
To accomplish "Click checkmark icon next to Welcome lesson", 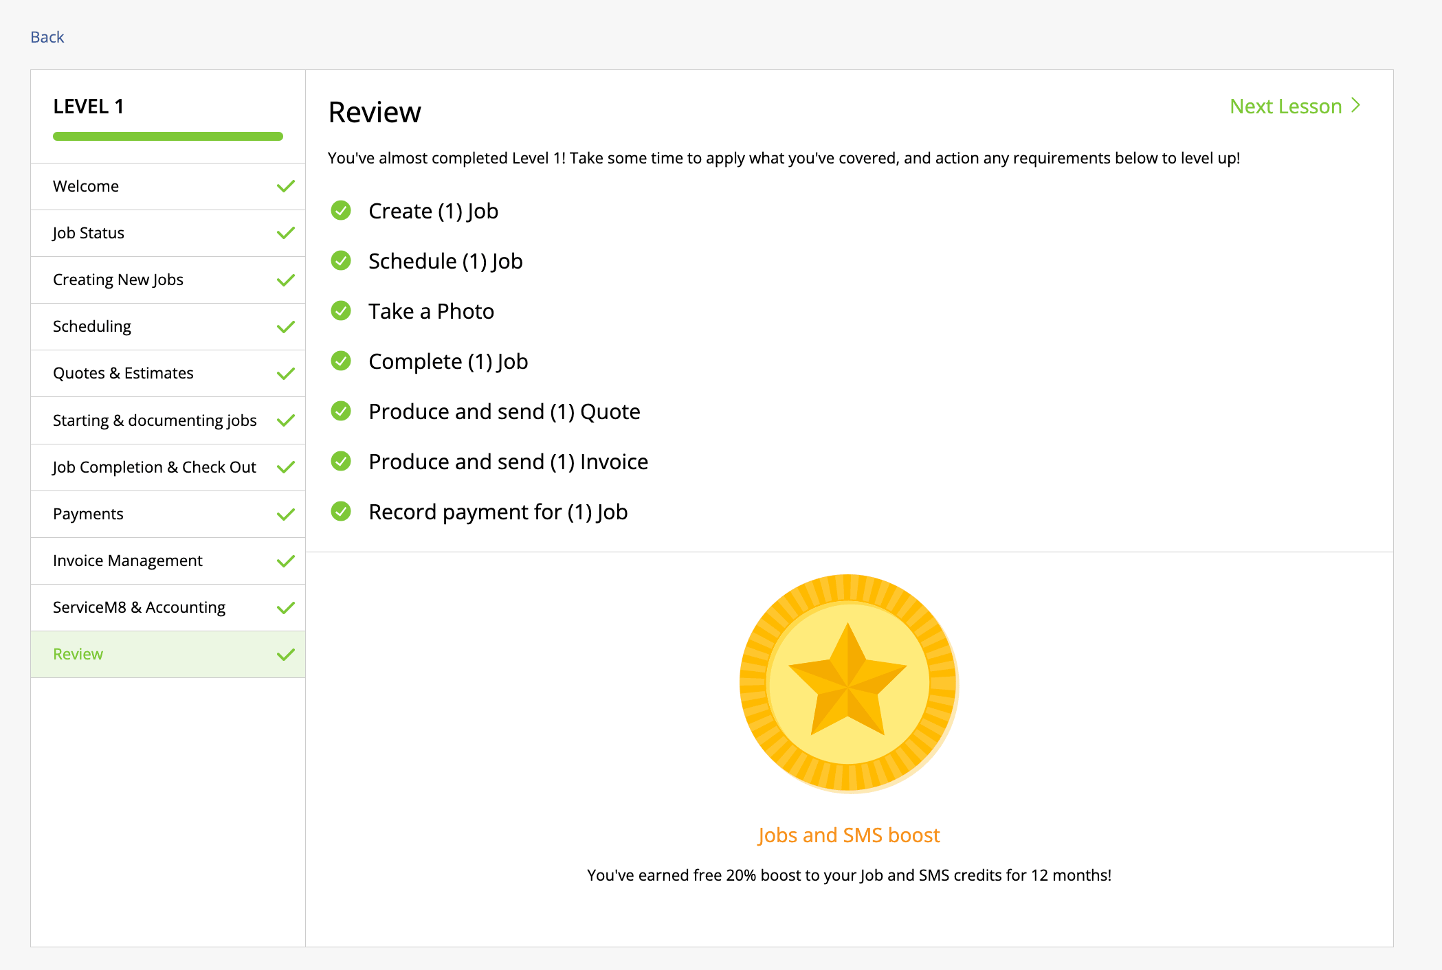I will pyautogui.click(x=285, y=186).
